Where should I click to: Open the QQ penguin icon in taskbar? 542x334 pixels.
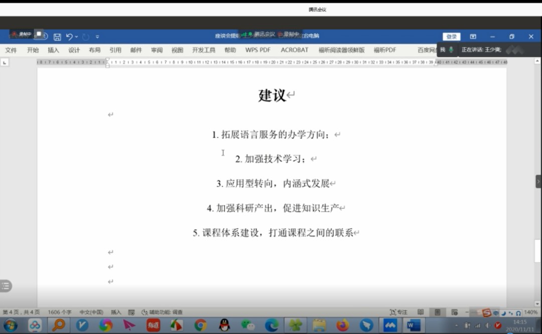[224, 325]
